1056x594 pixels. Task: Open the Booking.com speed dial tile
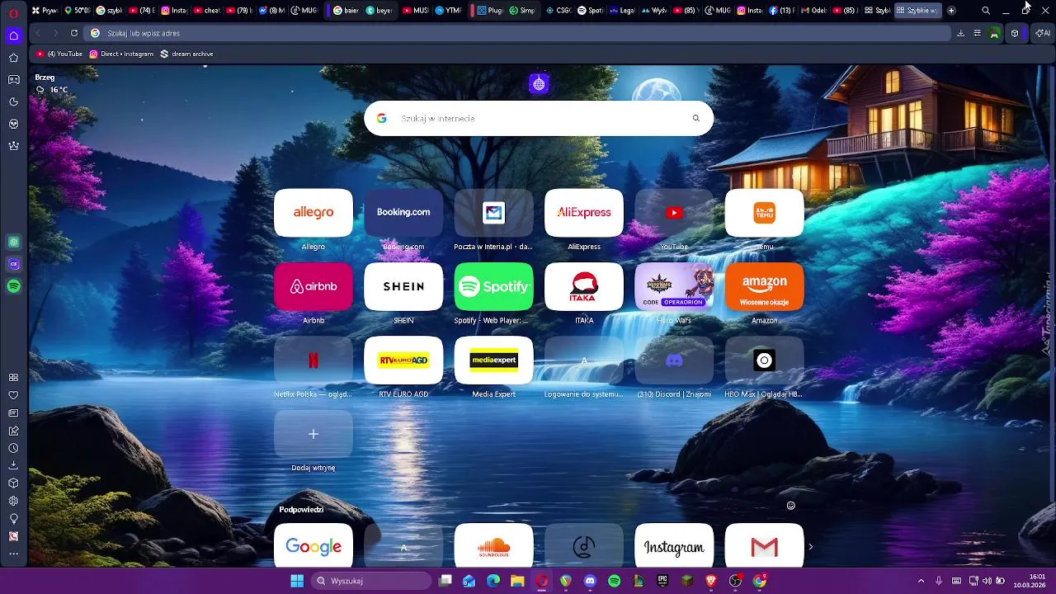click(x=403, y=213)
